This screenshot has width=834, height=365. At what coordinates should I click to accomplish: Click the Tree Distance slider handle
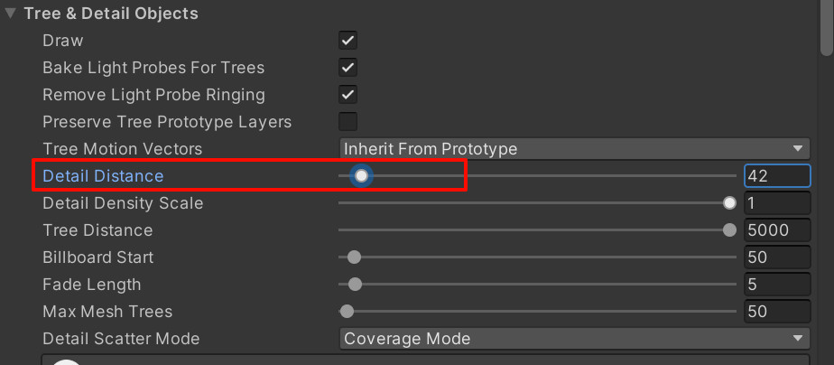729,229
